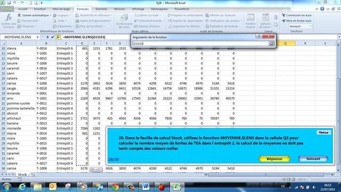
Task: Open Recherche et référence dropdown
Action: click(x=94, y=15)
